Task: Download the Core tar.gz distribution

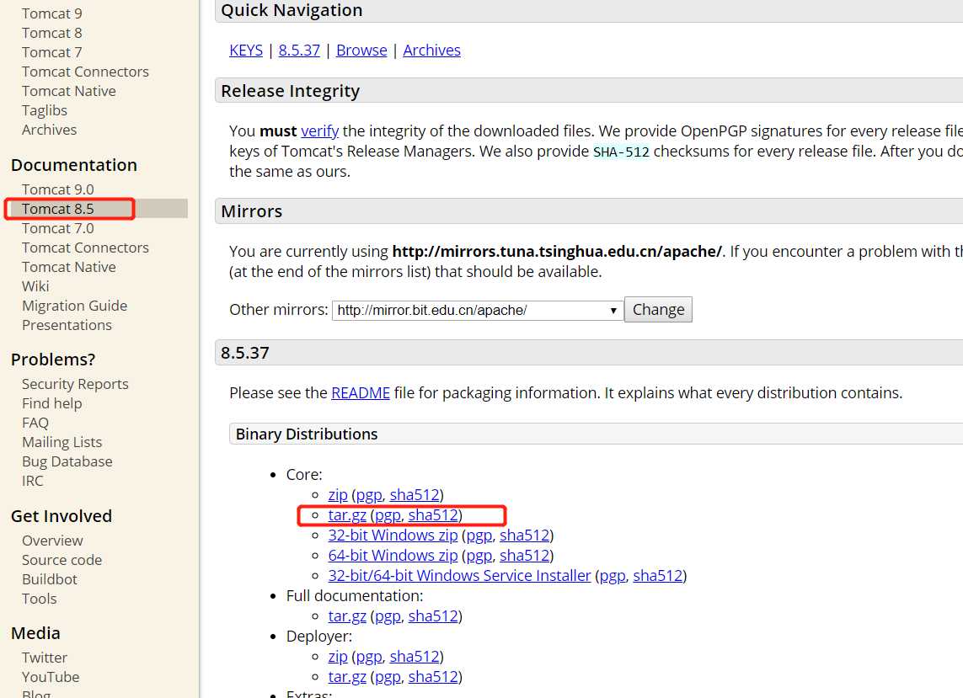Action: [x=347, y=515]
